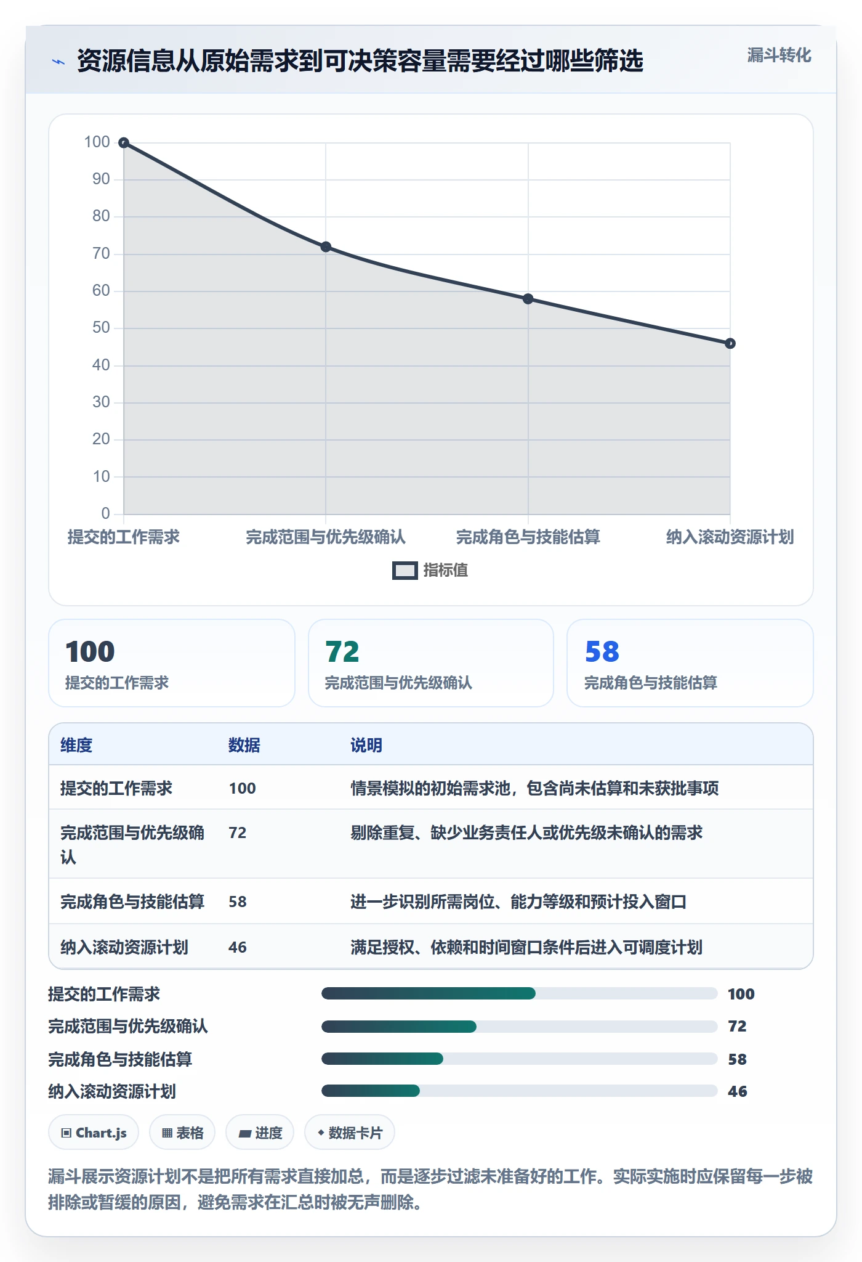Click the 漏斗转化 tag in the header
The width and height of the screenshot is (862, 1262).
pyautogui.click(x=779, y=55)
